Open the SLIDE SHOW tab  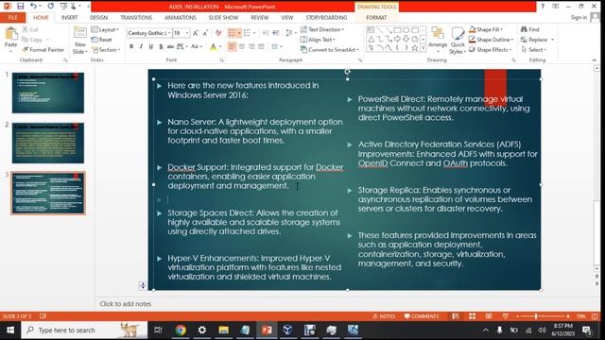(x=223, y=18)
